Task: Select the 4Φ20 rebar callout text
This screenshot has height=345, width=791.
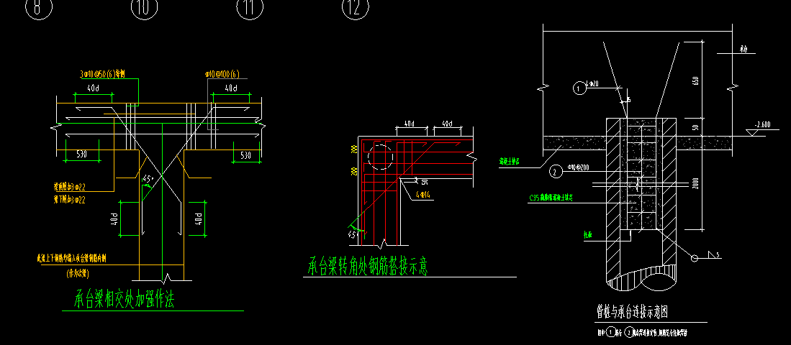Action: (593, 83)
